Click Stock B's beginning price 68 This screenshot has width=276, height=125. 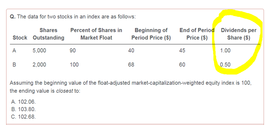131,65
